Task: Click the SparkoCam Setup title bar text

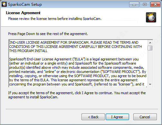Action: tap(25, 4)
